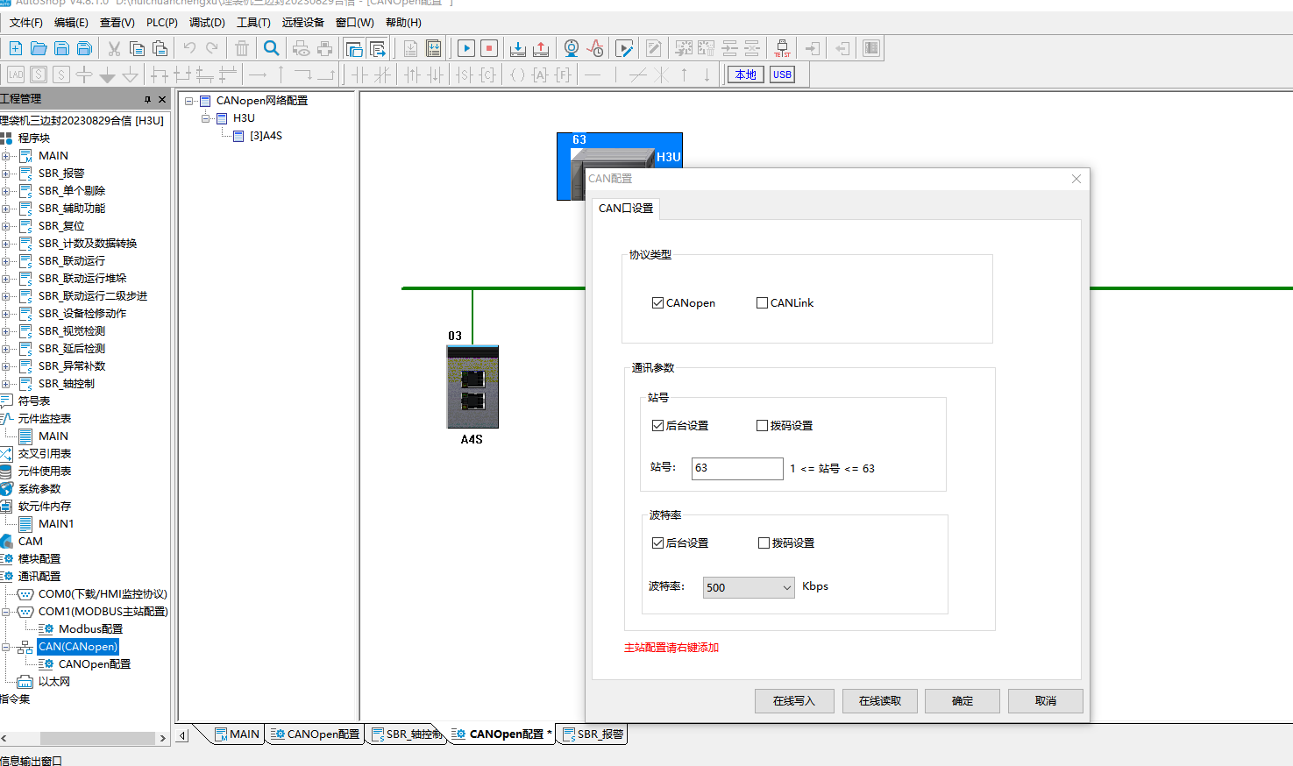Expand the SBR_报警 tree node

(5, 174)
